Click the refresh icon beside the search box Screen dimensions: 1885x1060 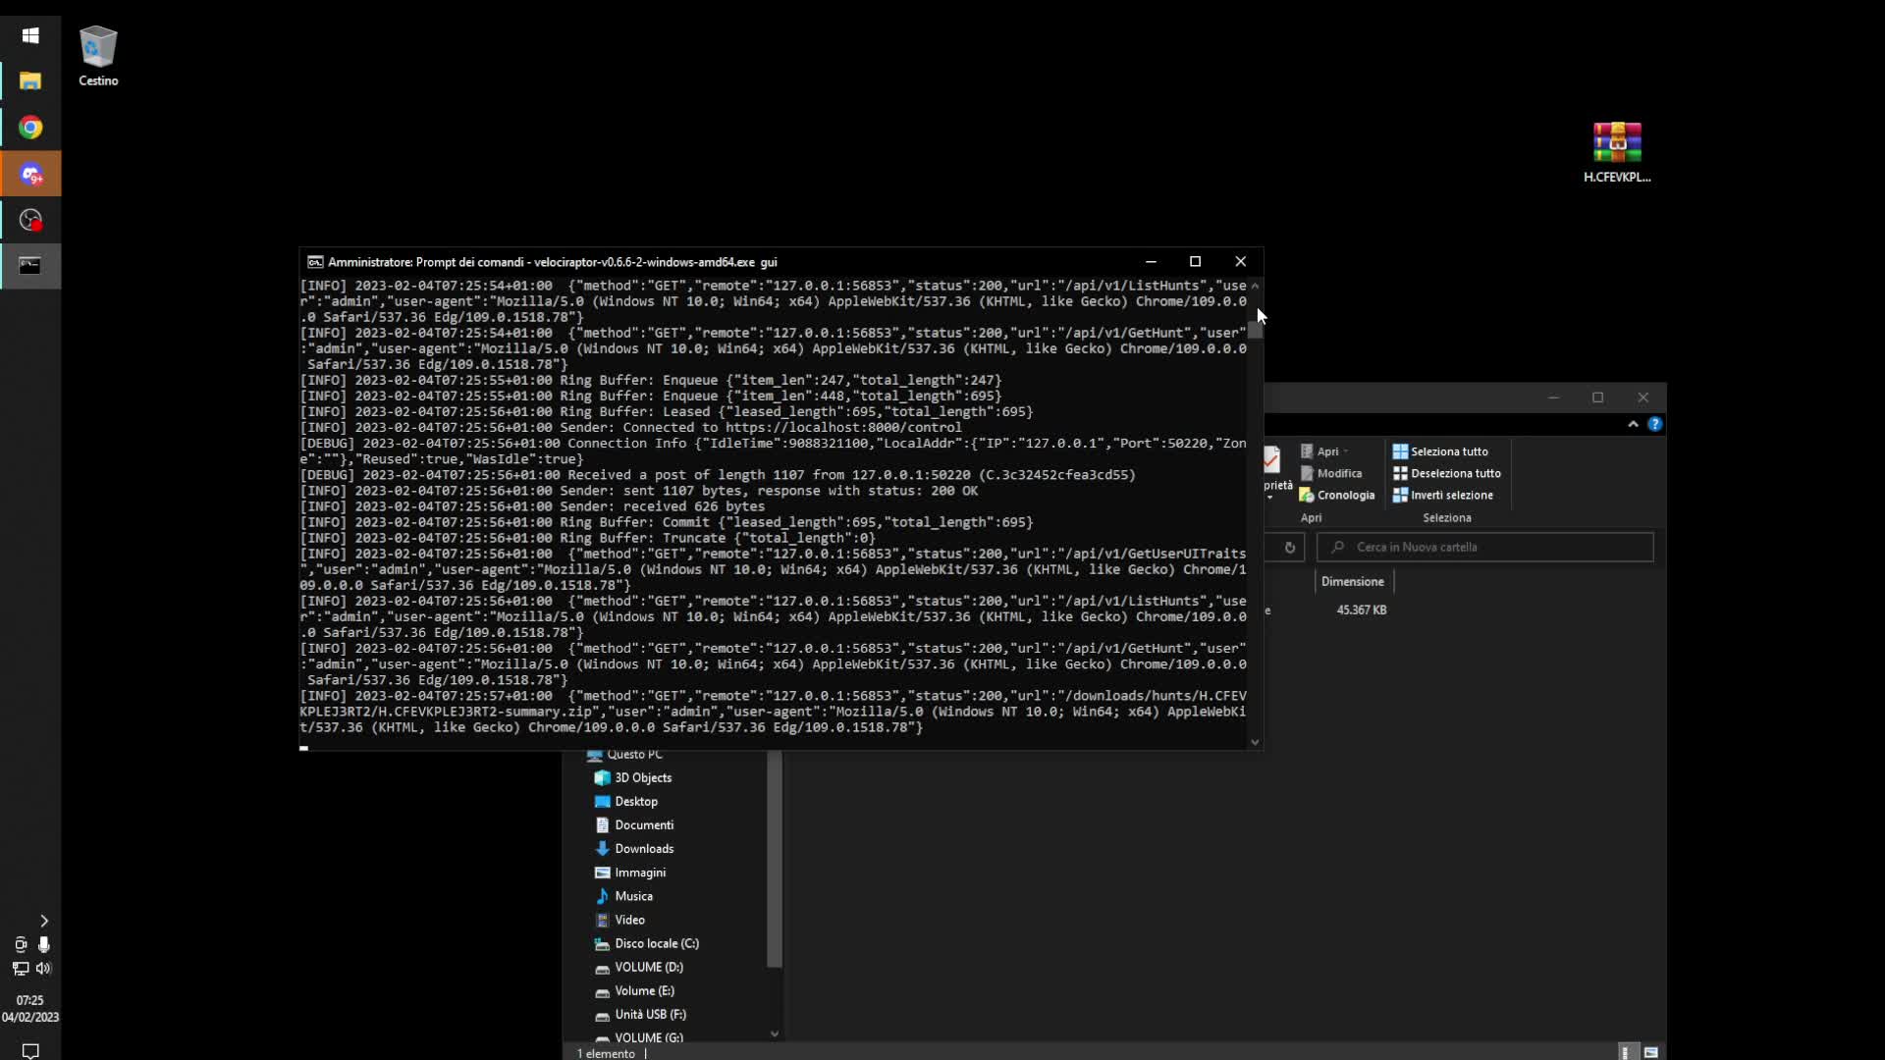pos(1290,548)
